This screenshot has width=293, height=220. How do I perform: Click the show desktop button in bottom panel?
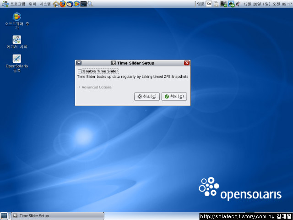(x=4, y=216)
